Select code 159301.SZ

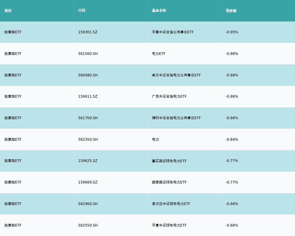88,32
